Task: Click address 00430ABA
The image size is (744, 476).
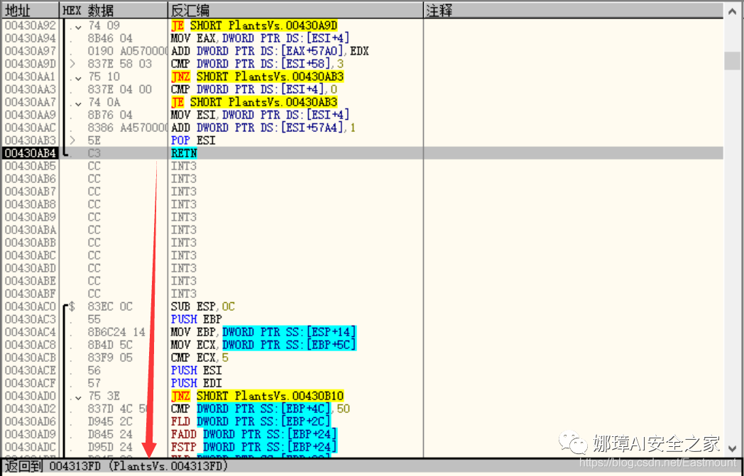Action: tap(30, 231)
